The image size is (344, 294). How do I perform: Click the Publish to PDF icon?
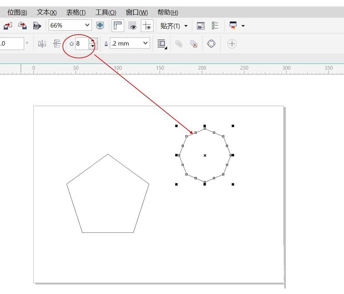click(x=37, y=26)
